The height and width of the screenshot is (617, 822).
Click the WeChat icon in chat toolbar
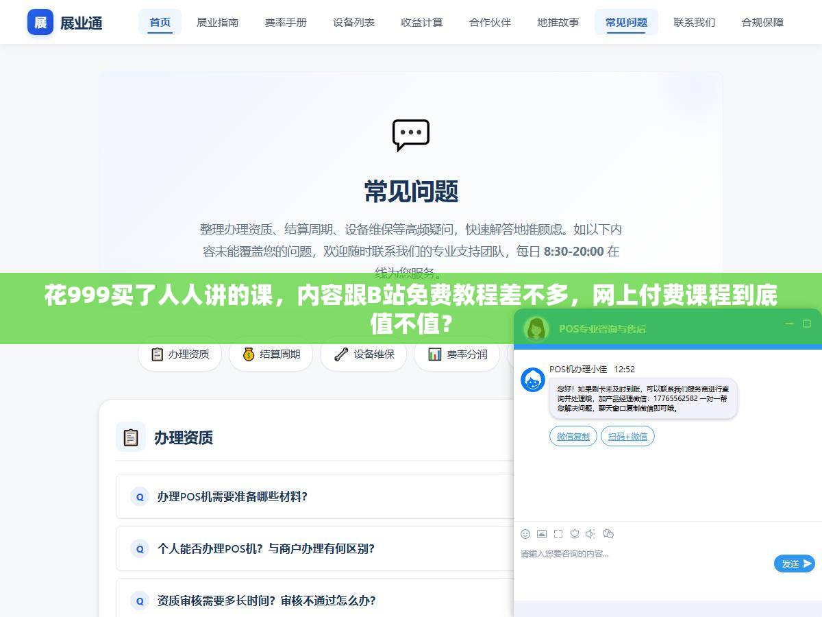pos(608,534)
